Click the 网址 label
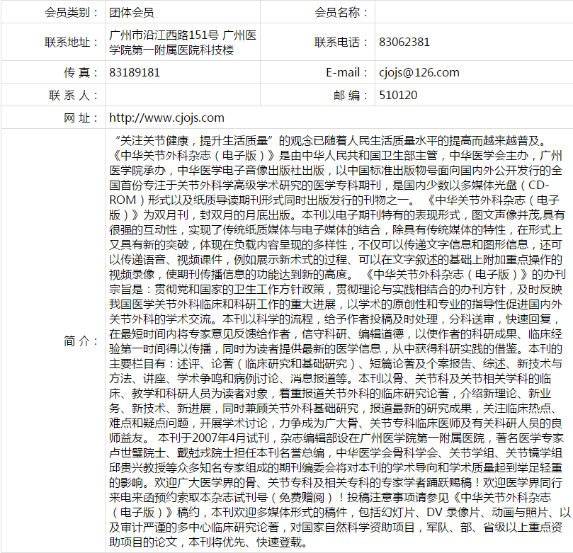This screenshot has height=553, width=573. 81,118
